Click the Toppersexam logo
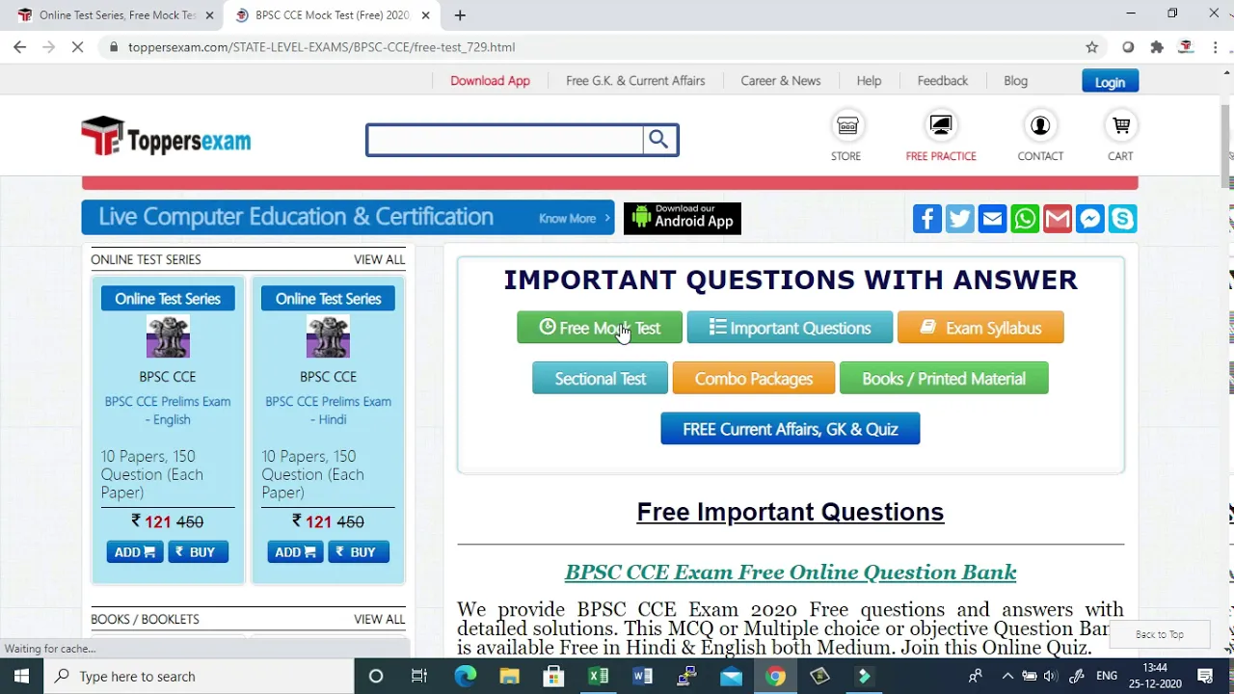Image resolution: width=1234 pixels, height=694 pixels. coord(166,137)
